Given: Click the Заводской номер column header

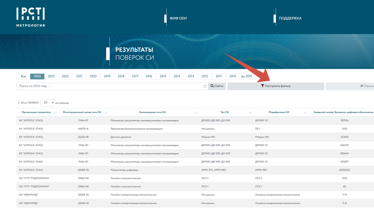Looking at the screenshot, I should (x=343, y=112).
